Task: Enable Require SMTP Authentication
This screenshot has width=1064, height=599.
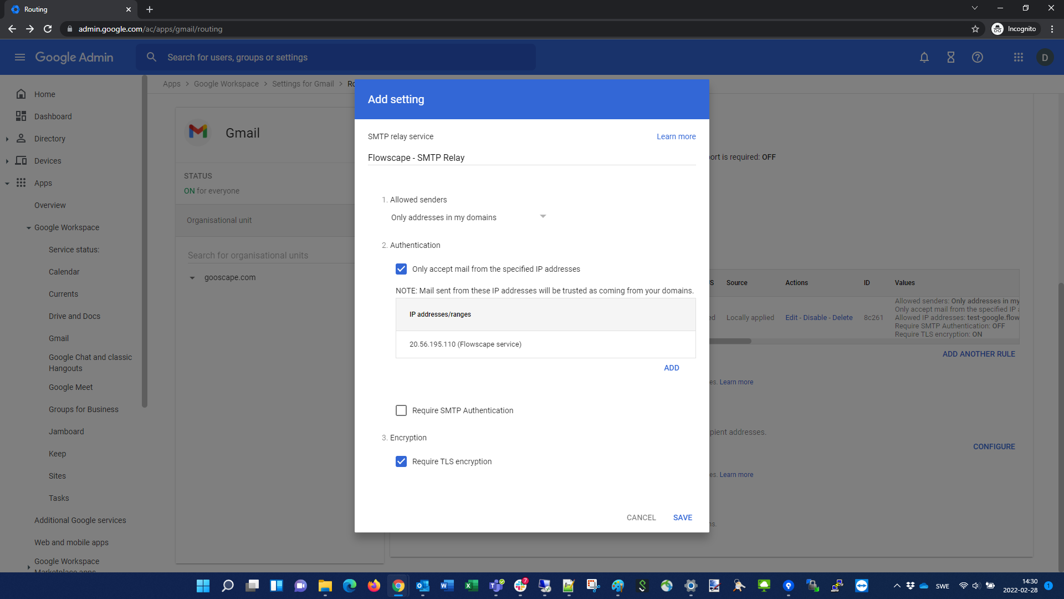Action: click(x=401, y=410)
